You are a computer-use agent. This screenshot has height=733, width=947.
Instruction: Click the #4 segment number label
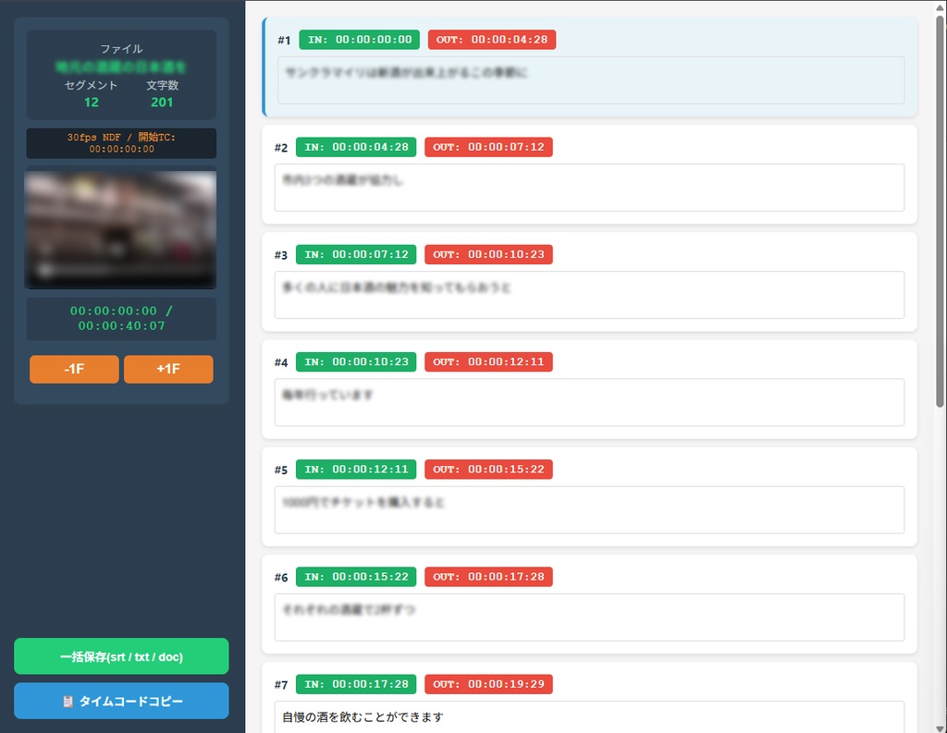tap(281, 363)
